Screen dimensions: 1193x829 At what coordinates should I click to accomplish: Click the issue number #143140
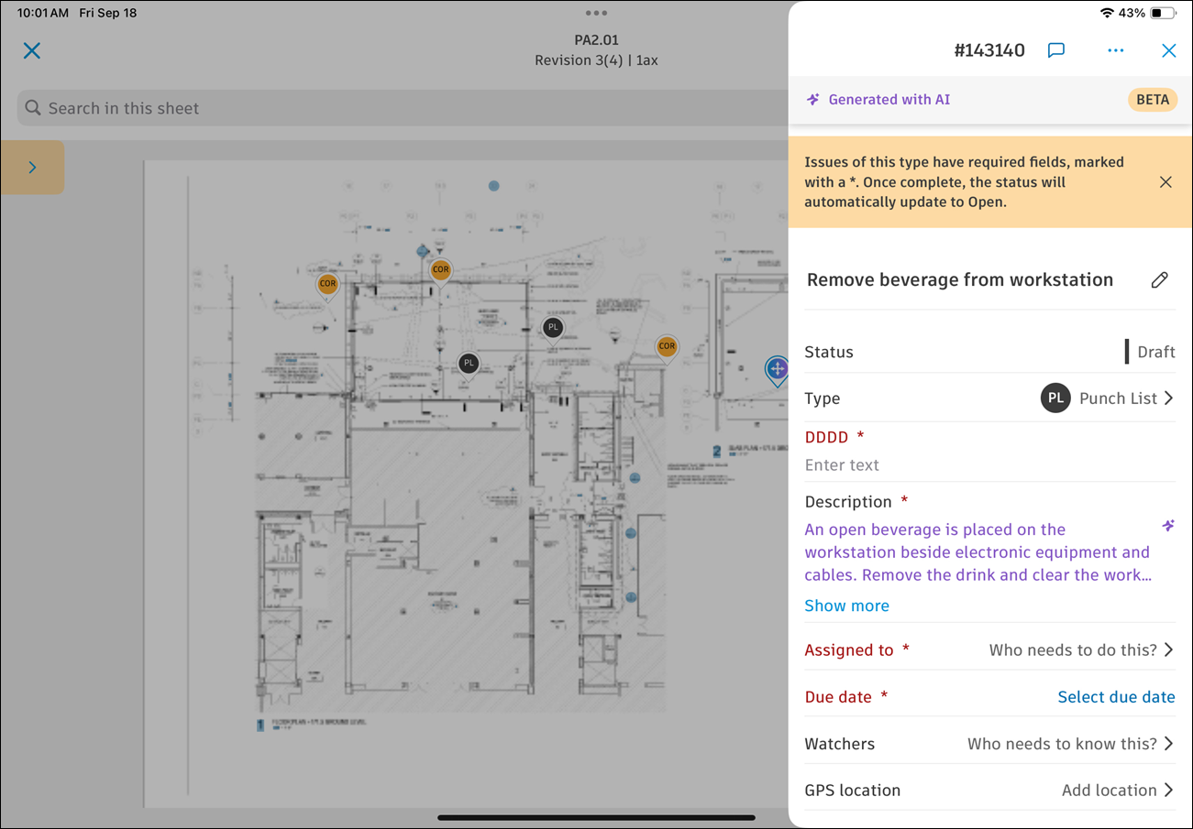(989, 50)
